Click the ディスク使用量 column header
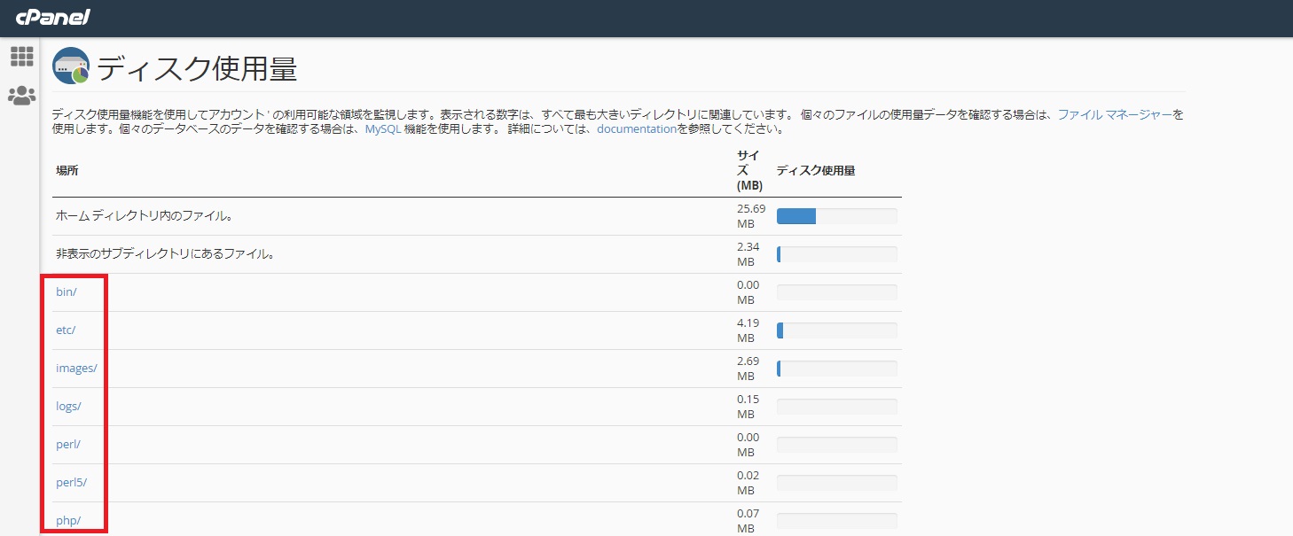The width and height of the screenshot is (1293, 536). (816, 170)
